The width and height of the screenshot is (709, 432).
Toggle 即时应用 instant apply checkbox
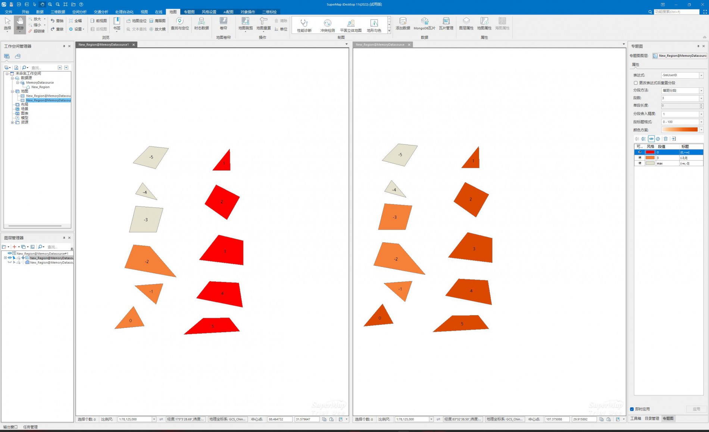pos(632,409)
